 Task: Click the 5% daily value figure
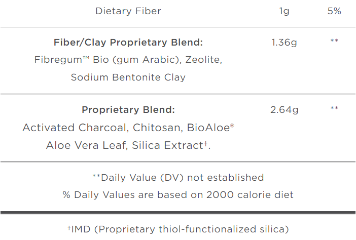(x=334, y=11)
